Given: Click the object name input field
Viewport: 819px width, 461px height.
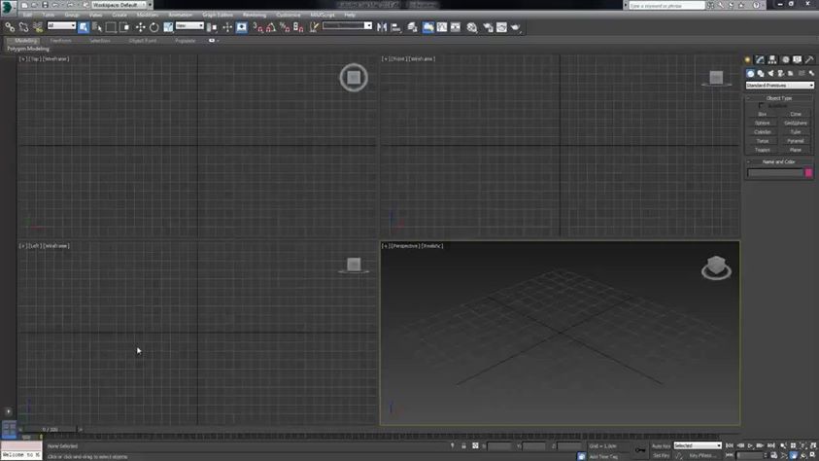Looking at the screenshot, I should pyautogui.click(x=774, y=172).
